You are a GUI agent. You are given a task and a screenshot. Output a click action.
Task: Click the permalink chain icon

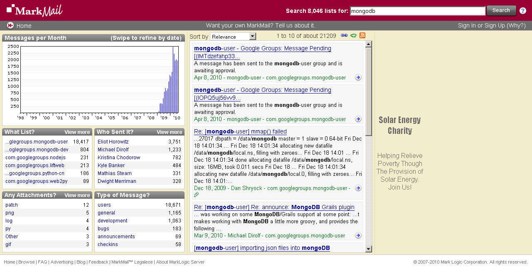[x=344, y=36]
